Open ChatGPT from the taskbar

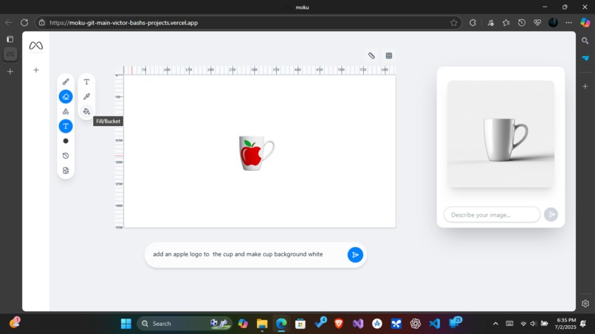tap(416, 324)
